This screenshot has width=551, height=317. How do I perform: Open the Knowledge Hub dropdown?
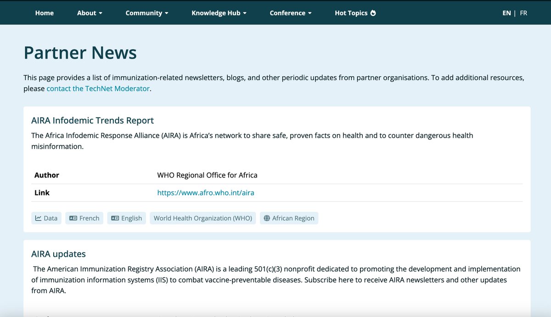pos(219,13)
